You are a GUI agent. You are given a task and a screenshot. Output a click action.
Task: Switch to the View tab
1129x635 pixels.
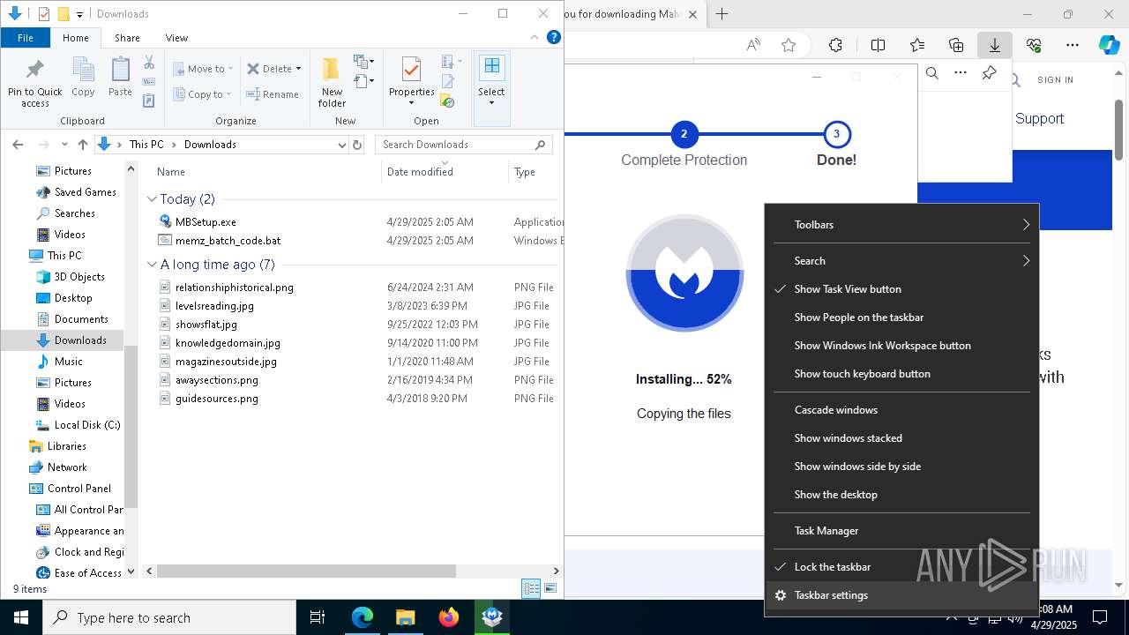(x=176, y=38)
